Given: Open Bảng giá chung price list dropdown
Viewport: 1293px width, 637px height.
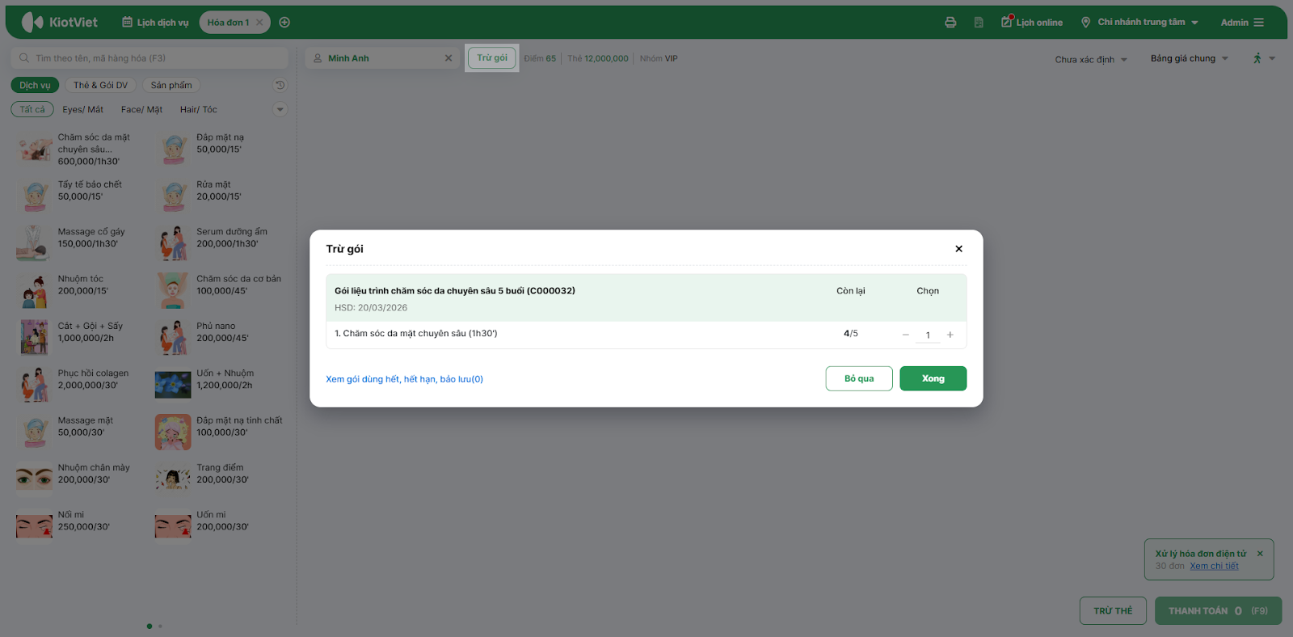Looking at the screenshot, I should 1189,58.
